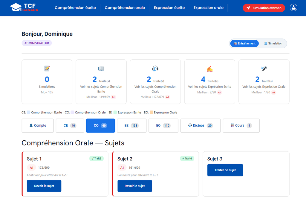
Task: Open Expression écrite in top navigation
Action: click(x=169, y=8)
